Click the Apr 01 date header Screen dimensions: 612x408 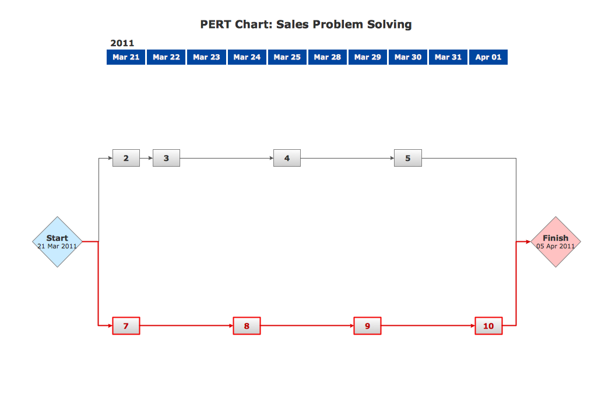488,57
